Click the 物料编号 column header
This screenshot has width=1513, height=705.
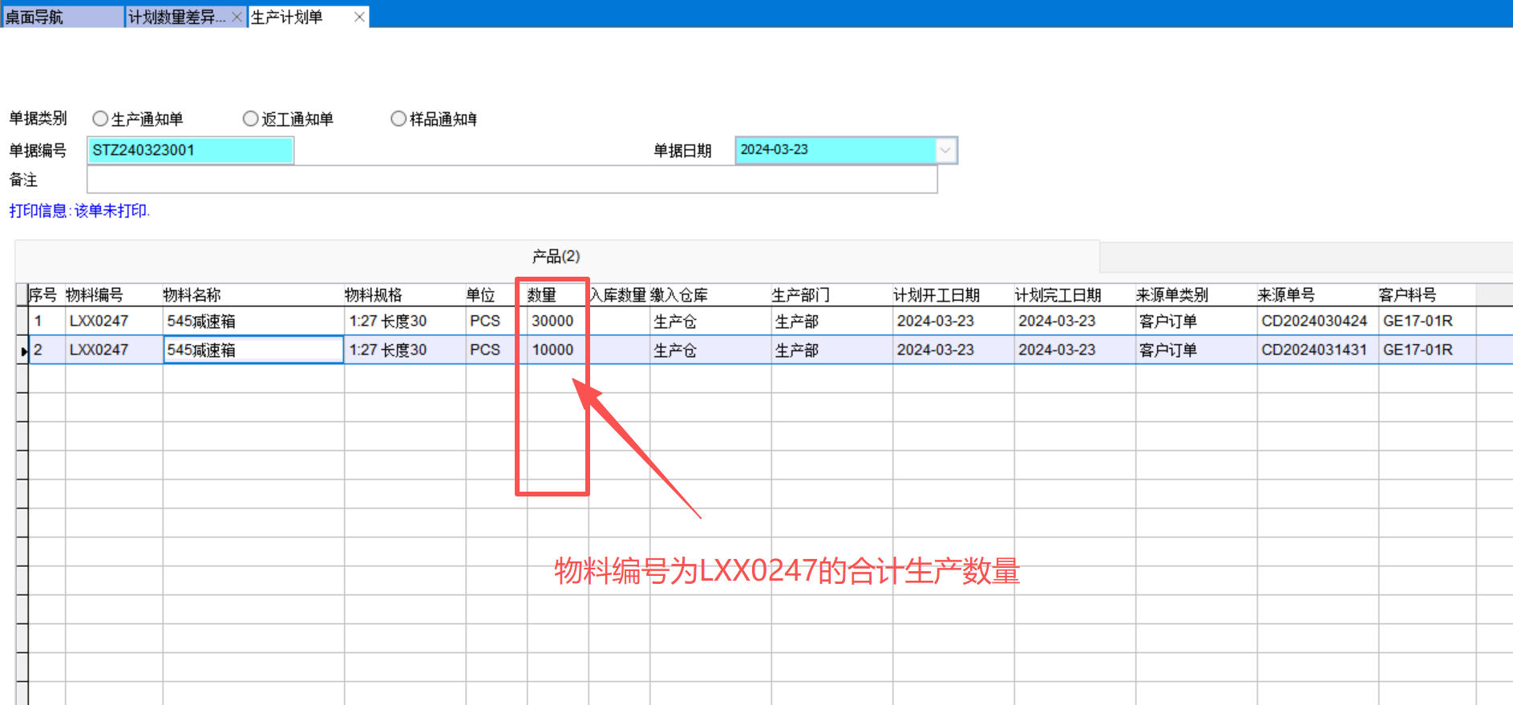coord(95,295)
